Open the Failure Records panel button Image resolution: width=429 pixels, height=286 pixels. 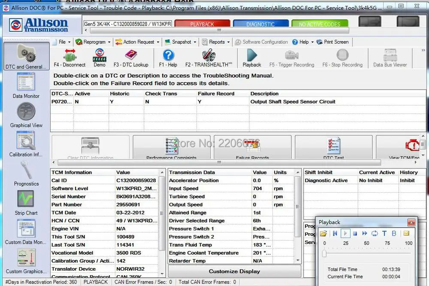pos(253,147)
